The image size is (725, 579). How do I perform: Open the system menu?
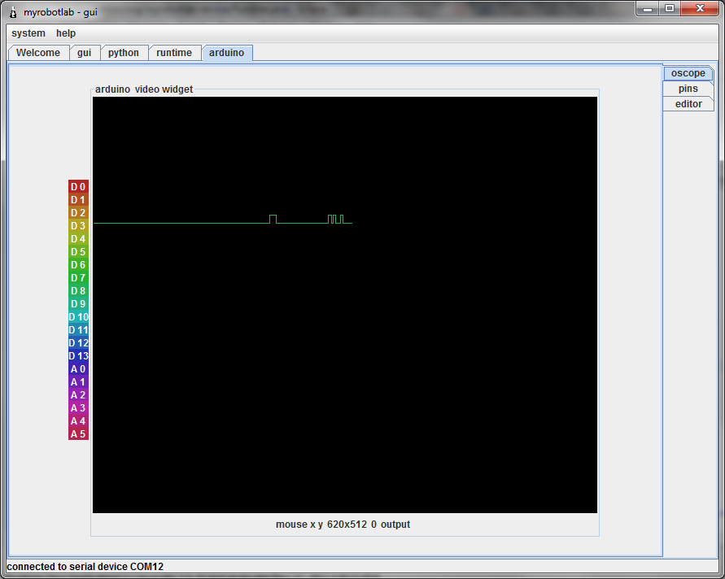(28, 33)
